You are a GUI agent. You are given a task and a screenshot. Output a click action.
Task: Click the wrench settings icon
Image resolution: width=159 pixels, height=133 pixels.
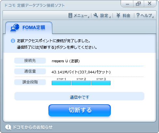[x=96, y=15]
